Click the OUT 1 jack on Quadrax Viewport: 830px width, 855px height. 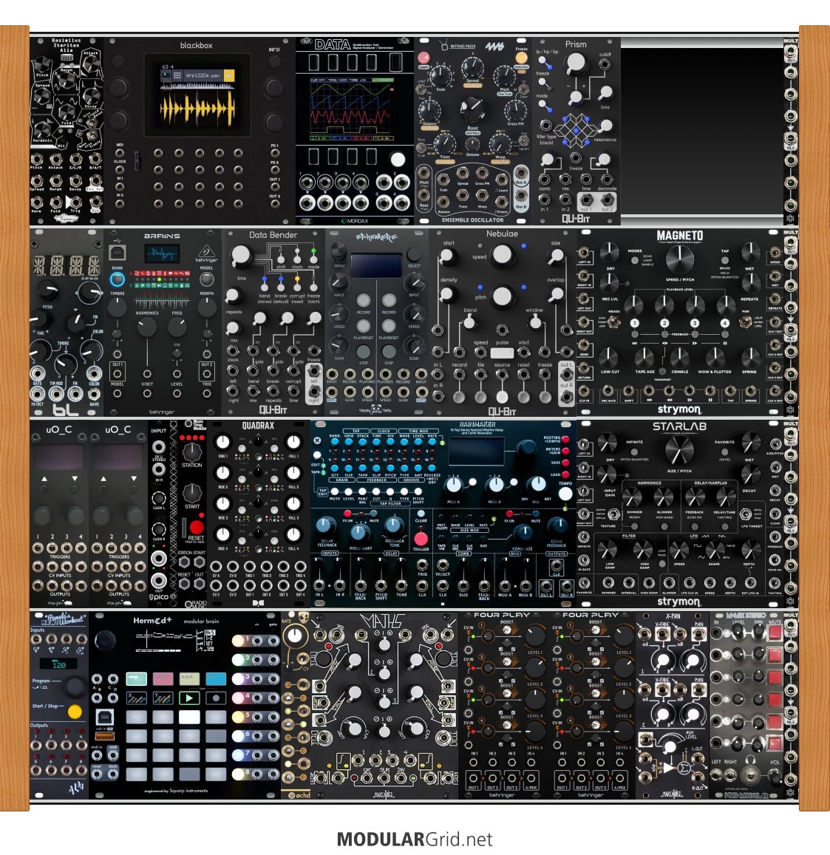click(249, 586)
